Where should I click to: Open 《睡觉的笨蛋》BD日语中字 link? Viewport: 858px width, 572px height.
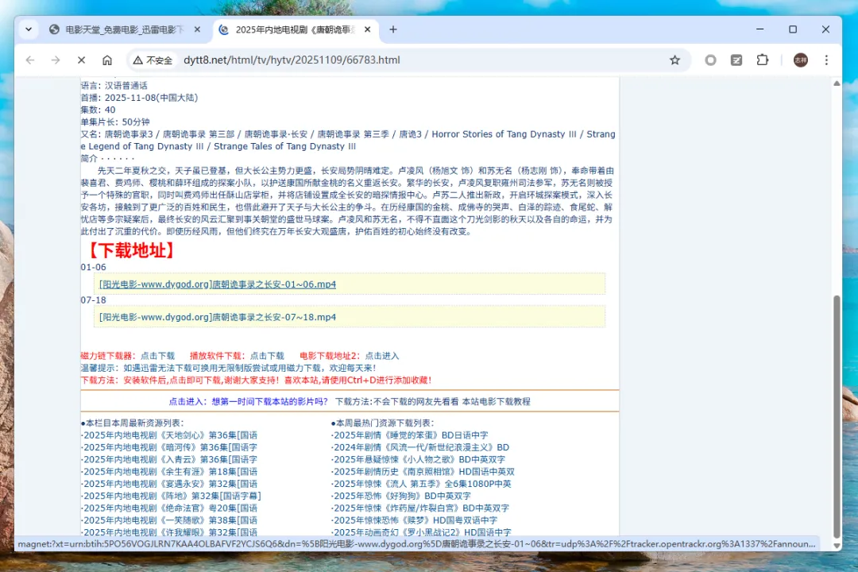click(411, 435)
